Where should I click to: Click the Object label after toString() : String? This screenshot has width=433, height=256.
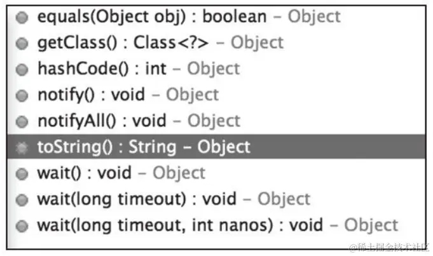224,147
